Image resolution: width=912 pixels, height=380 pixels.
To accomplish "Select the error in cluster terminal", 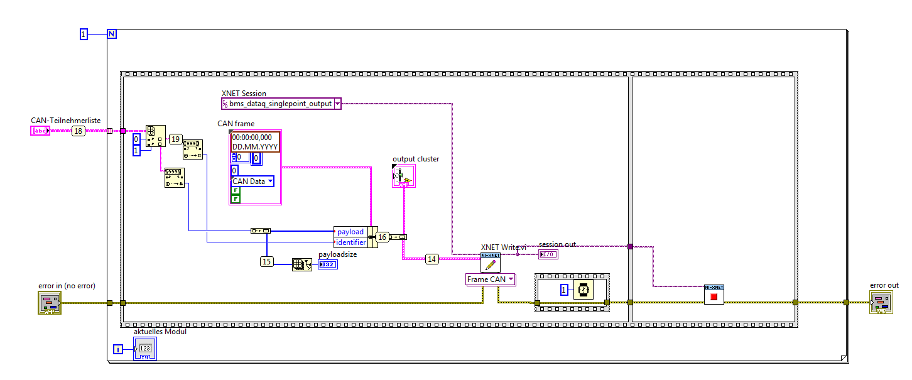I will 48,303.
